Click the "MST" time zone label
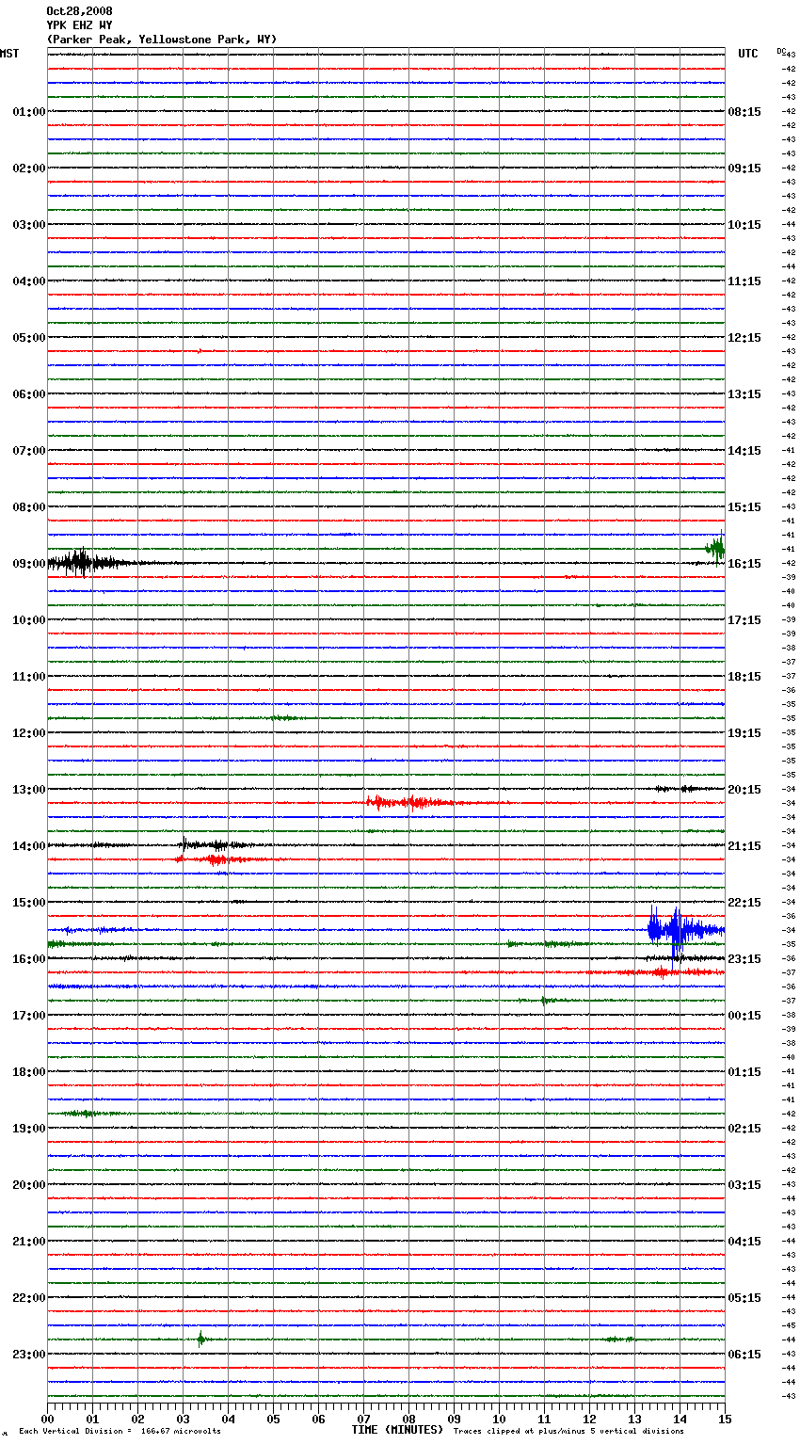The width and height of the screenshot is (800, 1444). 9,54
